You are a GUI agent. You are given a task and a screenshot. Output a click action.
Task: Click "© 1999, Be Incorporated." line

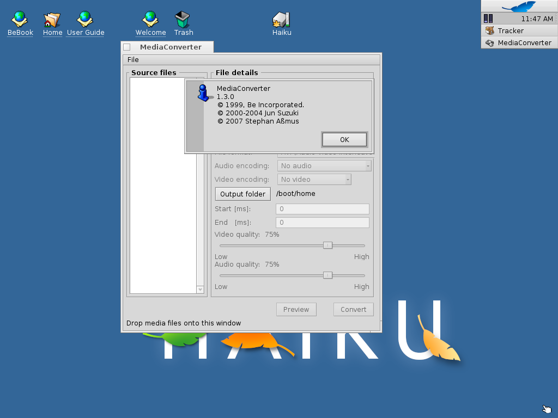[260, 105]
